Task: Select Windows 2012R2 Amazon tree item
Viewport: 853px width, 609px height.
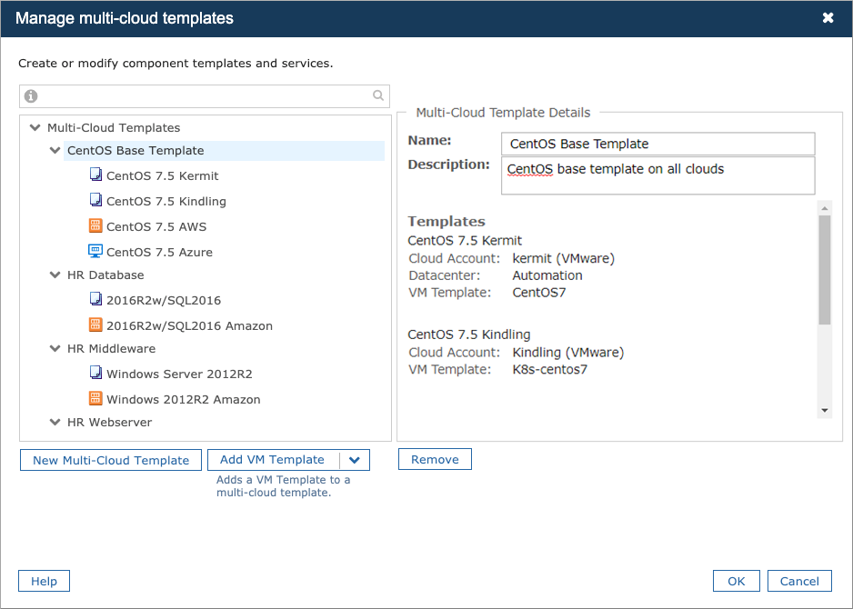Action: 184,400
